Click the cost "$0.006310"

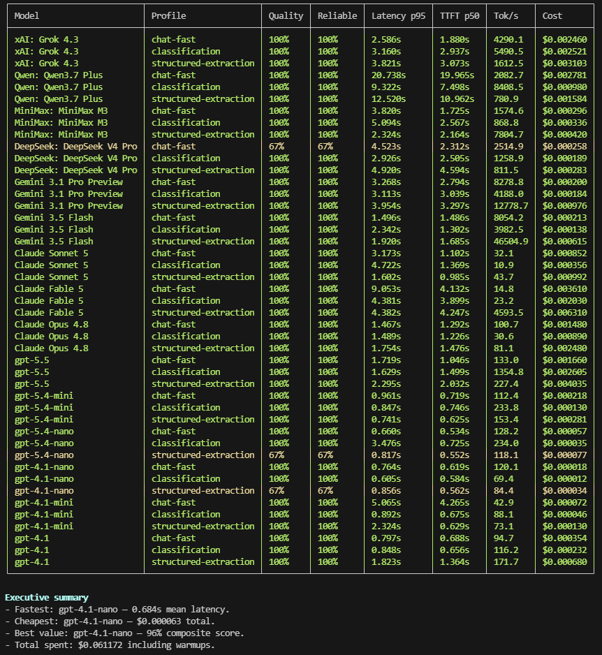pos(564,312)
